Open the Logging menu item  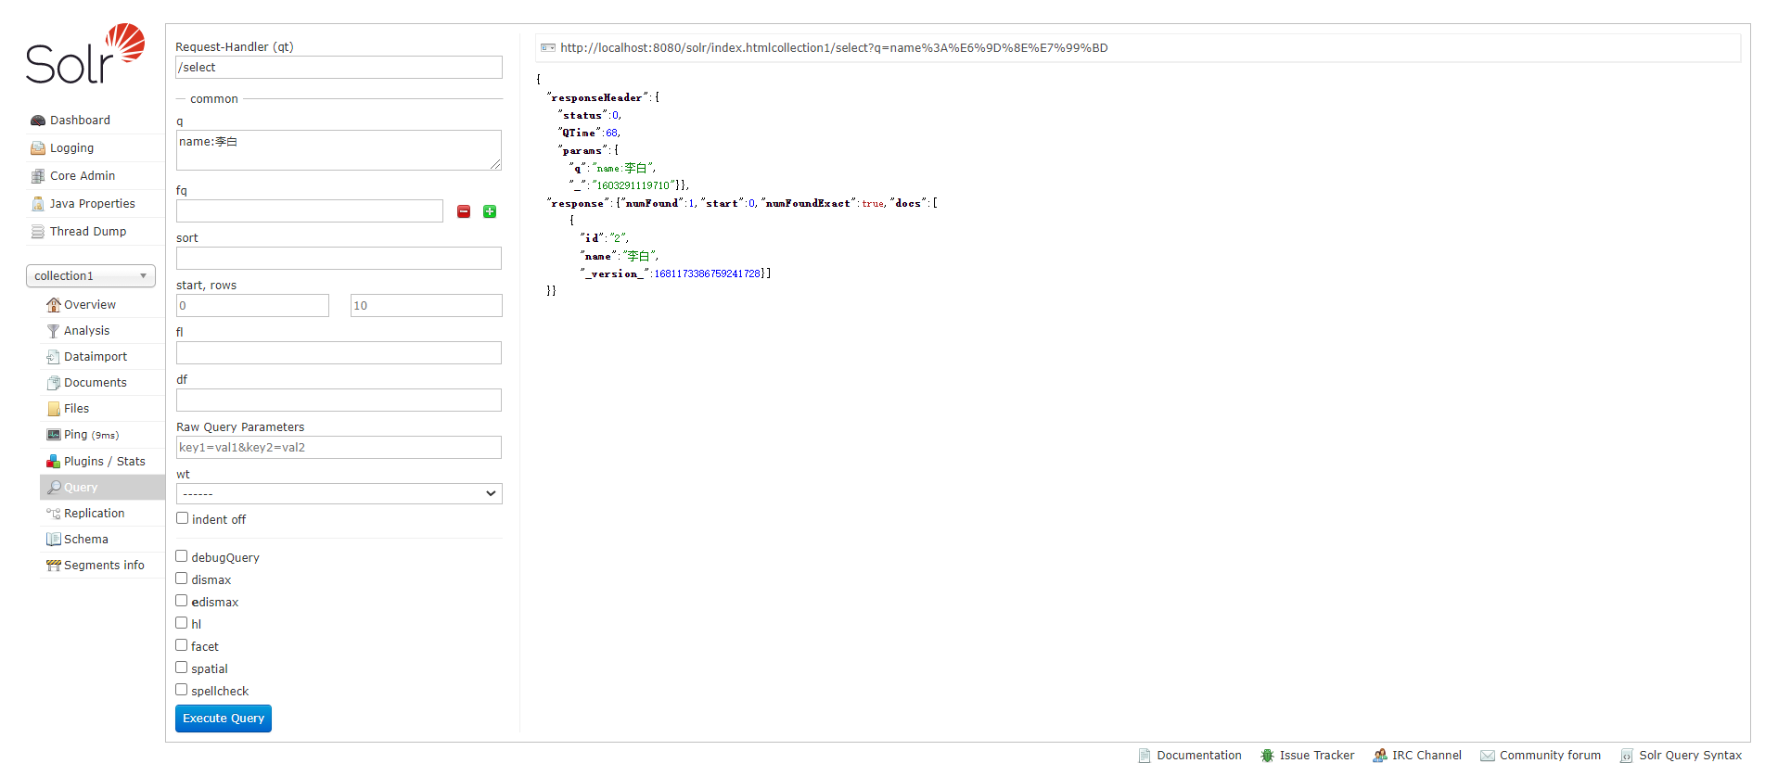pyautogui.click(x=71, y=148)
